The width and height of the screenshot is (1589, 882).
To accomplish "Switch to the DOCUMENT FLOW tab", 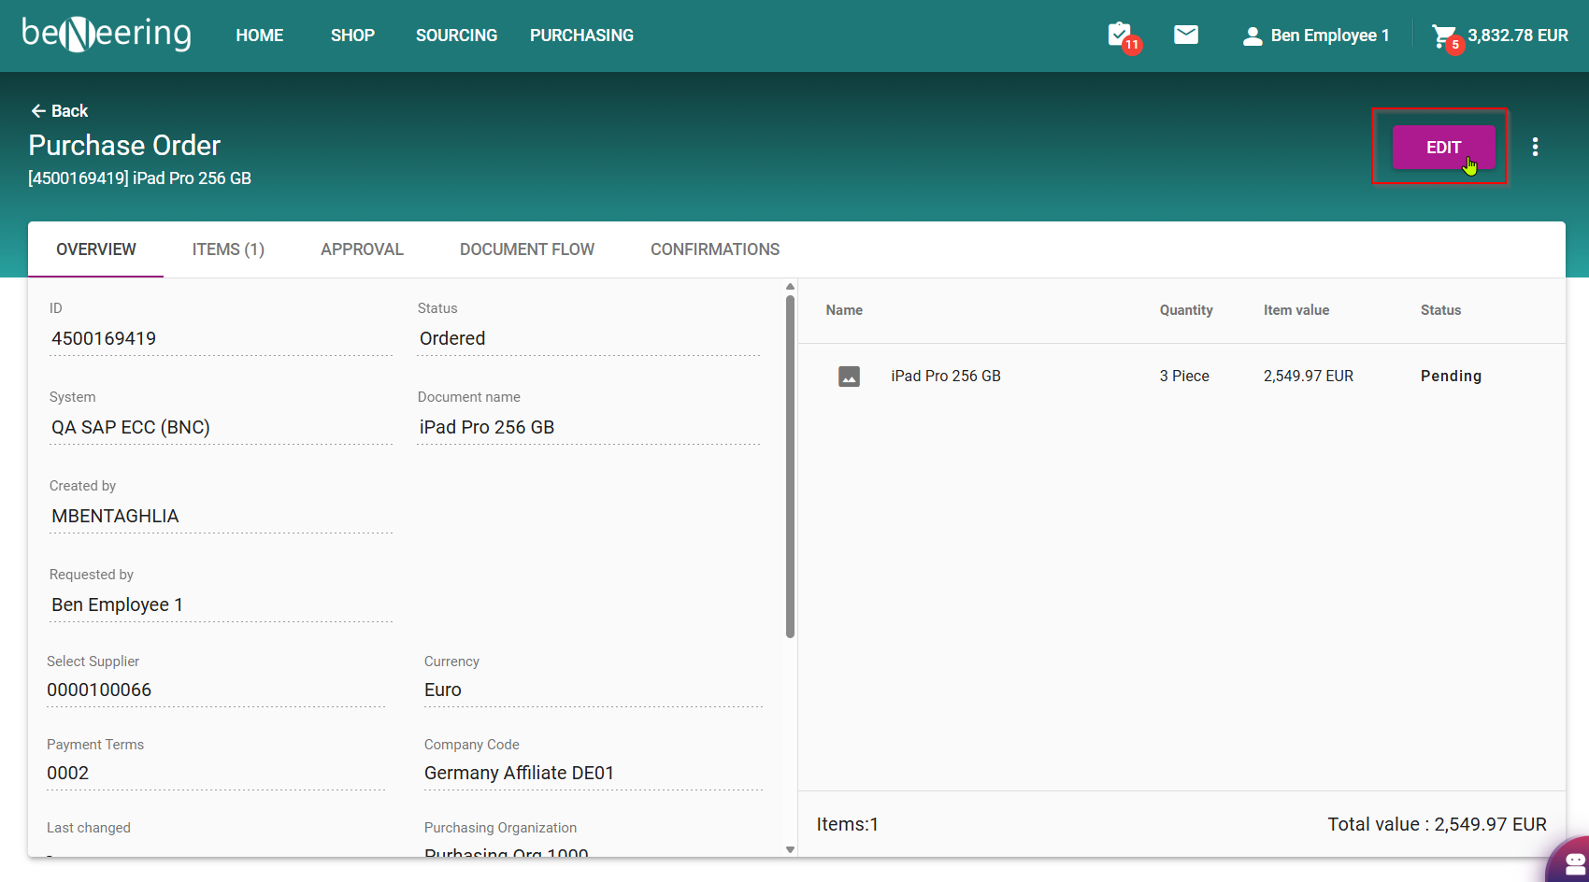I will click(x=526, y=249).
